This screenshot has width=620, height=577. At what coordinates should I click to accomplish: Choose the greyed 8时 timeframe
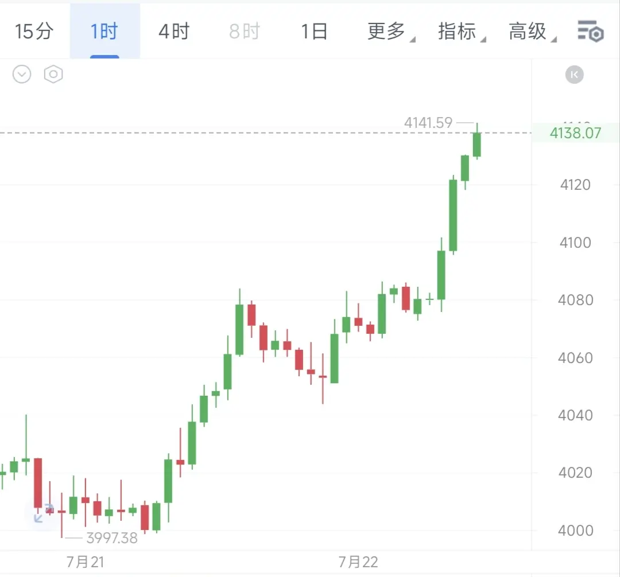pyautogui.click(x=245, y=31)
